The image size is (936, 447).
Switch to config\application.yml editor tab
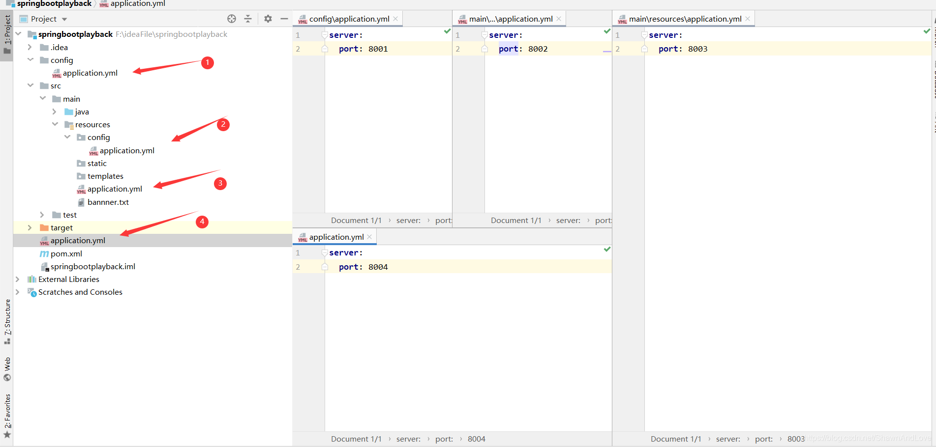point(349,19)
